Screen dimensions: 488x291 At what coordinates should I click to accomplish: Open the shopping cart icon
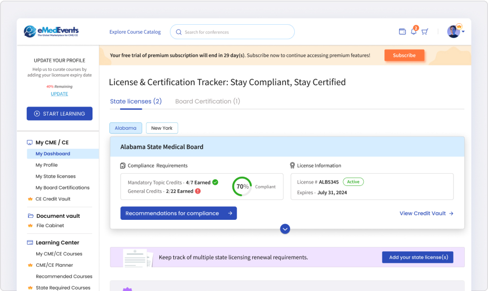(x=425, y=31)
